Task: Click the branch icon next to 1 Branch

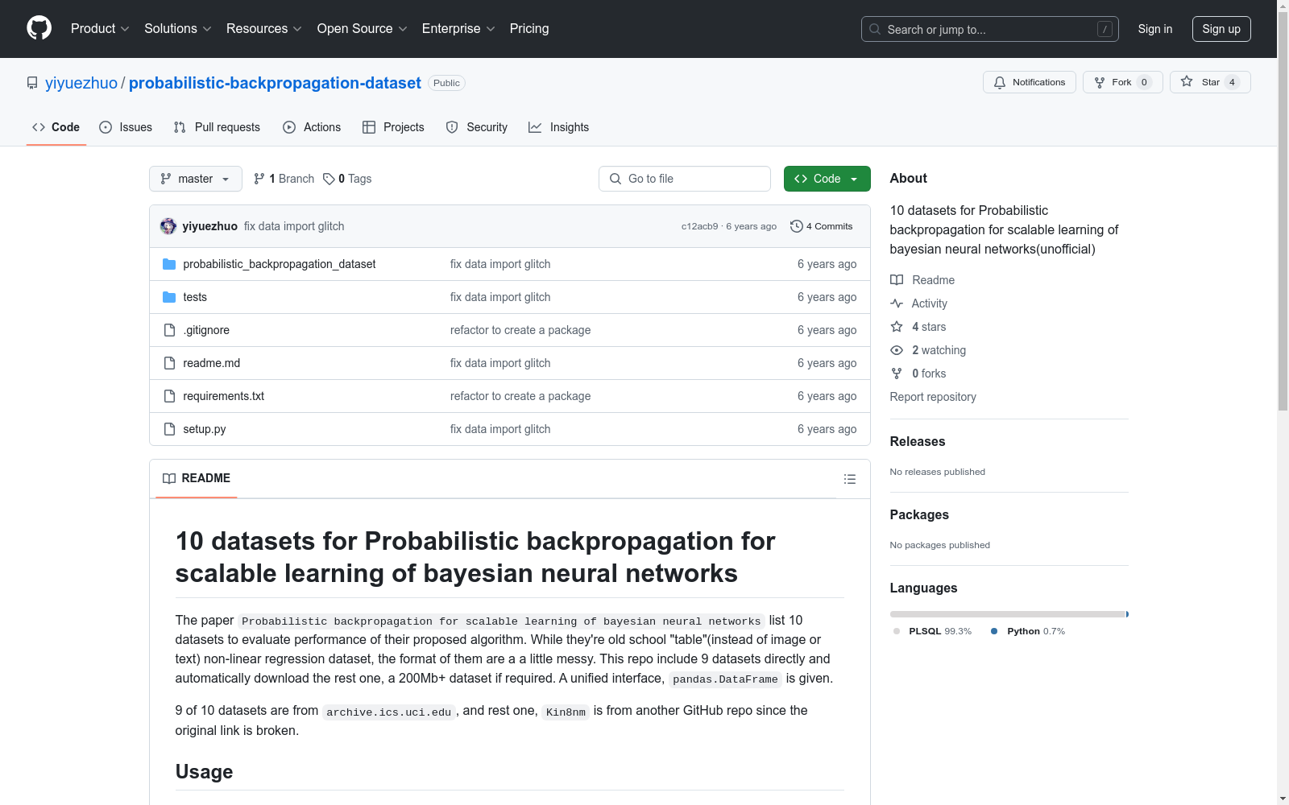Action: pos(259,179)
